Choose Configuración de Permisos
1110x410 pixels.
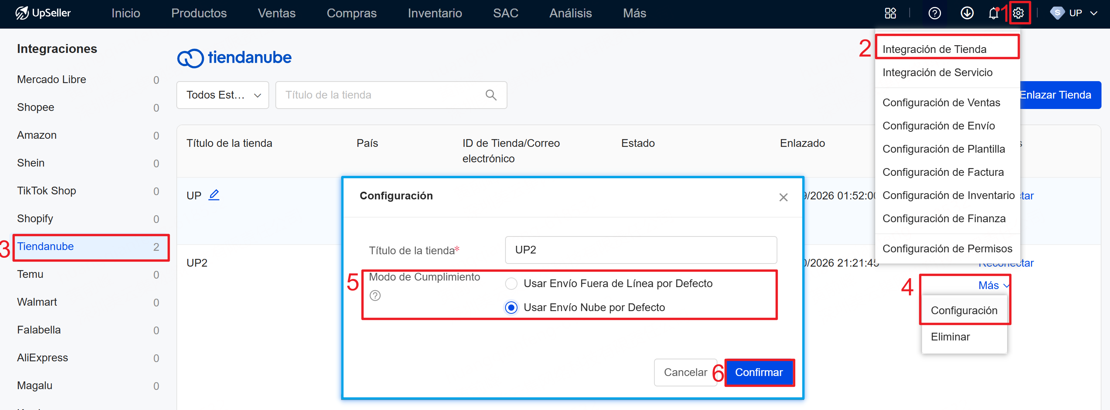pyautogui.click(x=947, y=248)
